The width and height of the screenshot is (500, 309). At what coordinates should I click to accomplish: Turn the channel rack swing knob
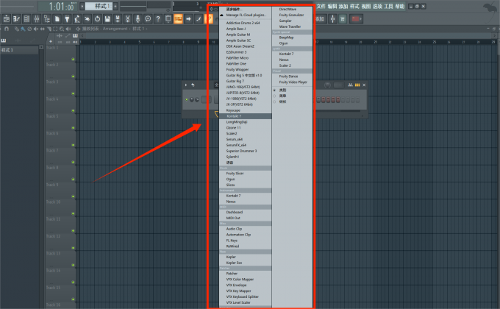point(327,85)
